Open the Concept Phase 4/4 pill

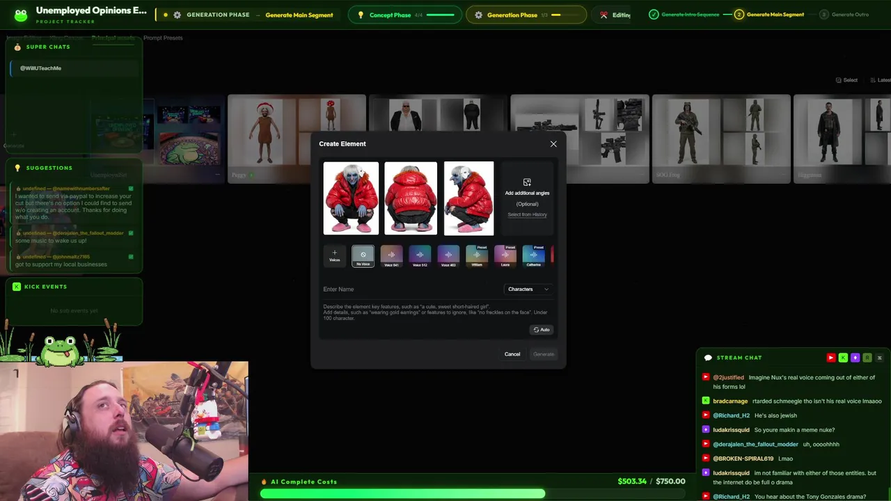point(404,15)
